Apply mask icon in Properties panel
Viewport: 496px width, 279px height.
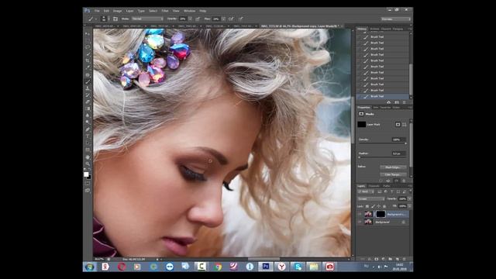(388, 181)
